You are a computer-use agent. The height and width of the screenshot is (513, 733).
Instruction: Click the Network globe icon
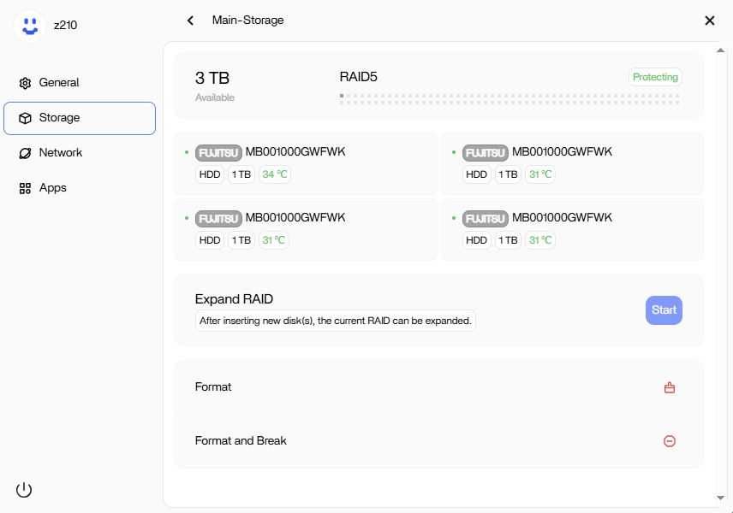point(25,153)
